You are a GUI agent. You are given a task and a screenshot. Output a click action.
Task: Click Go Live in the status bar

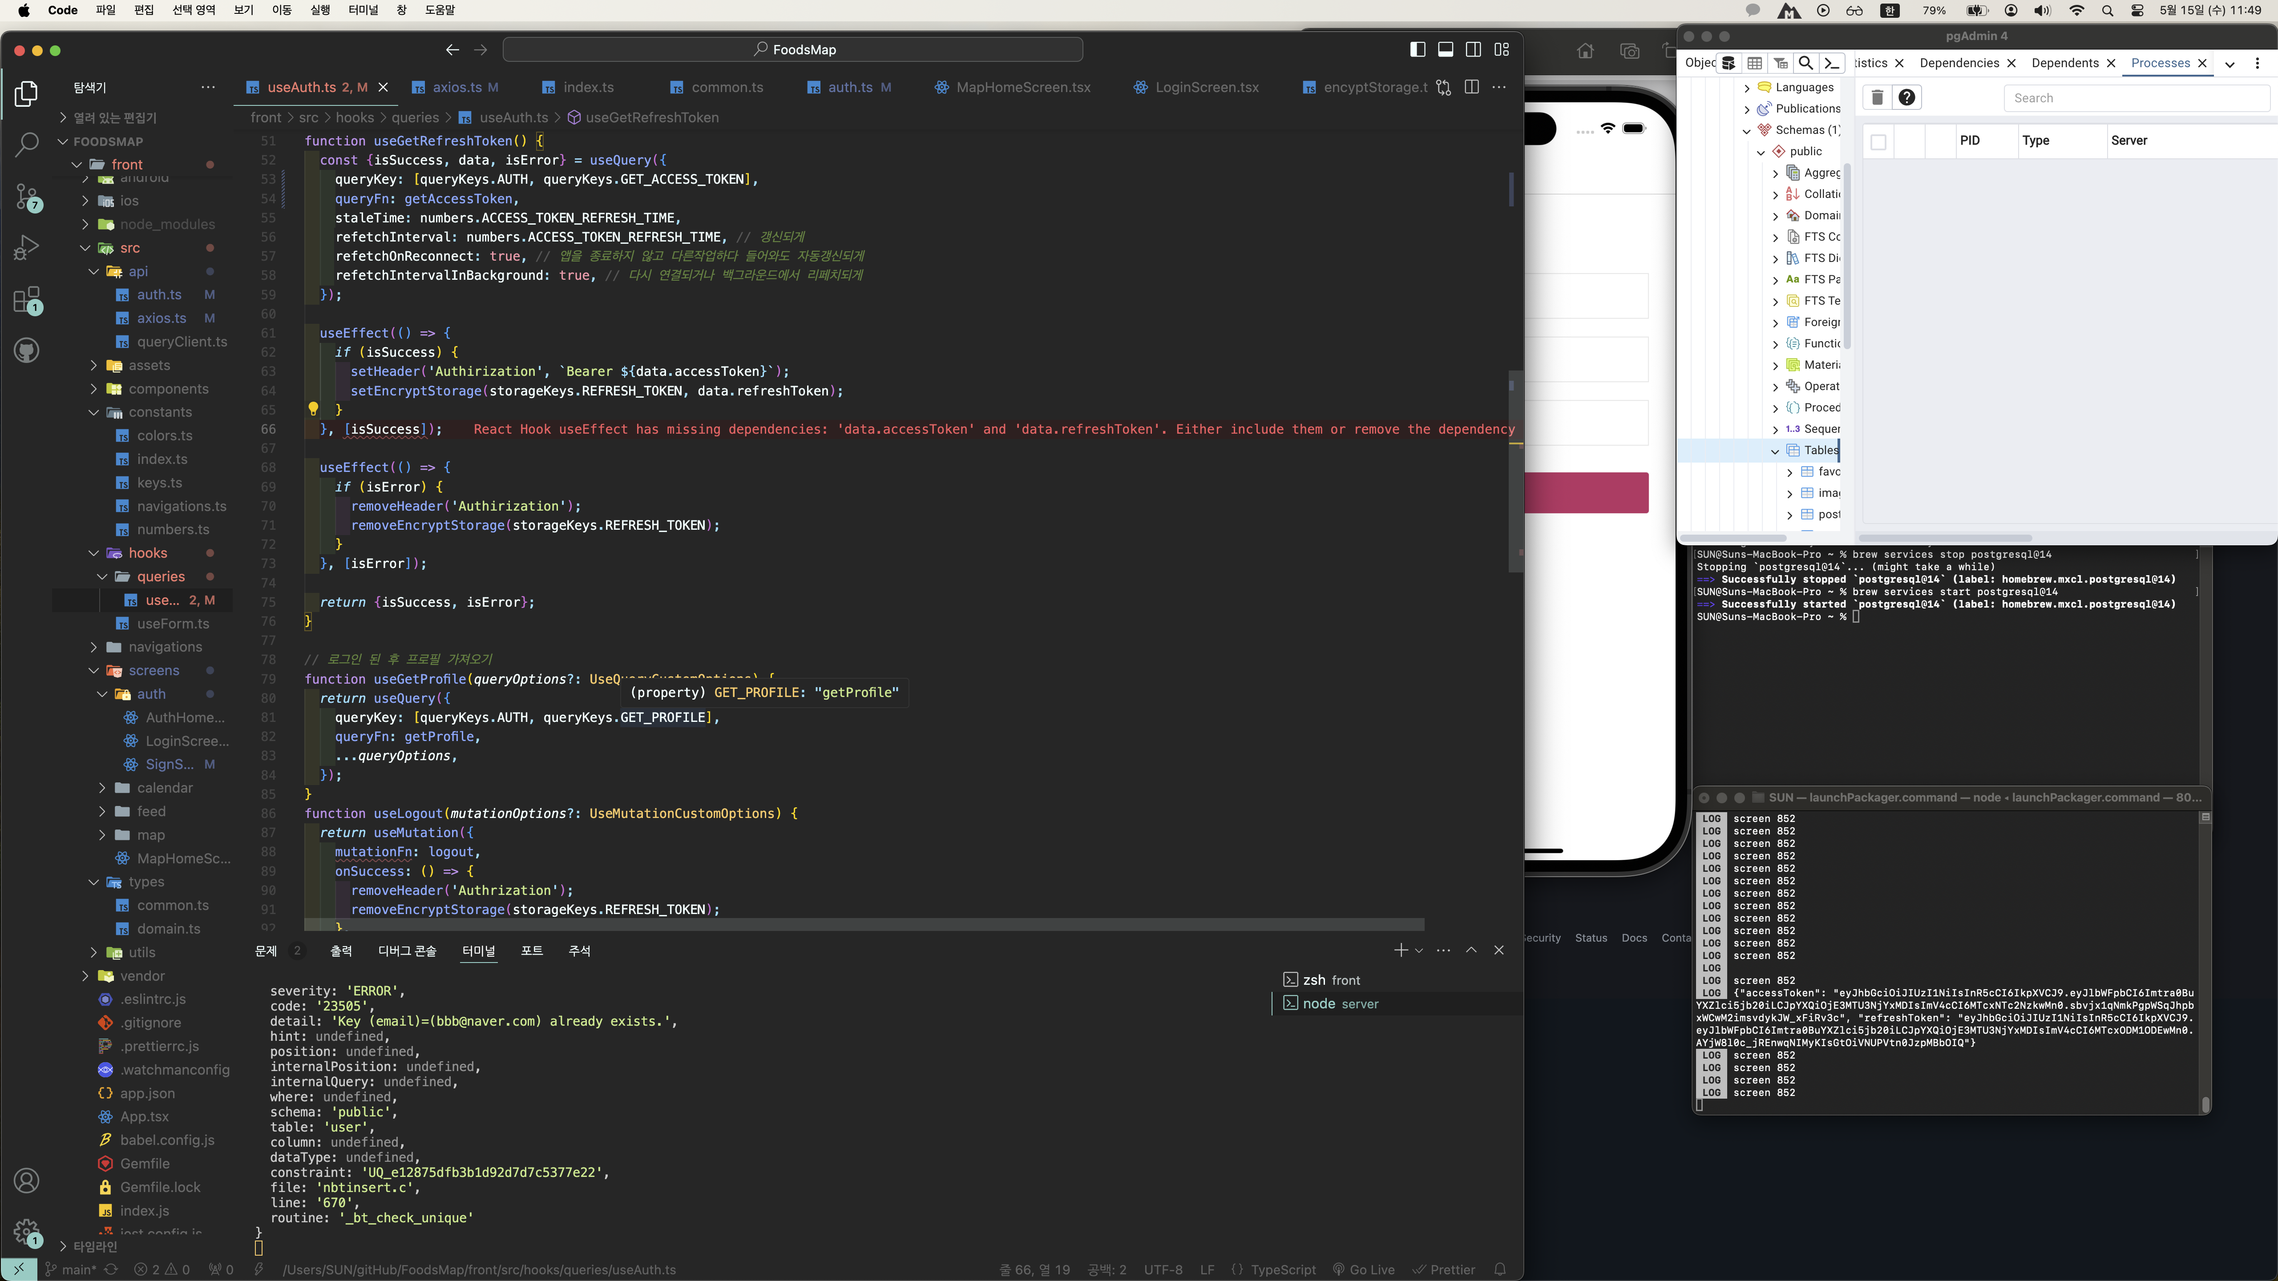[x=1364, y=1270]
